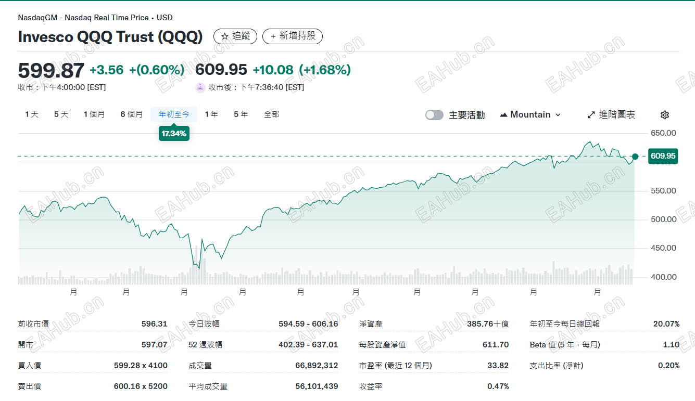The height and width of the screenshot is (401, 695).
Task: Open the 1年 chart view
Action: (x=212, y=114)
